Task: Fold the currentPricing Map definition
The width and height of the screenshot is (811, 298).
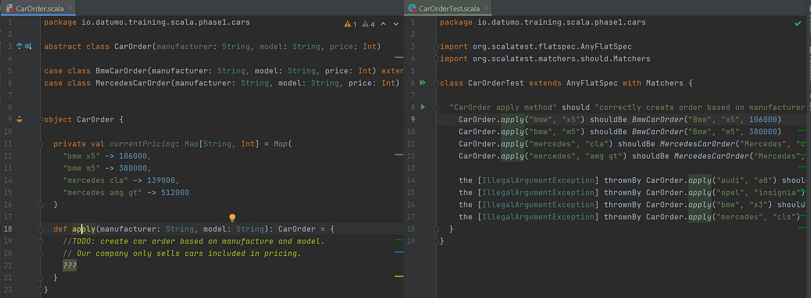Action: pos(40,144)
